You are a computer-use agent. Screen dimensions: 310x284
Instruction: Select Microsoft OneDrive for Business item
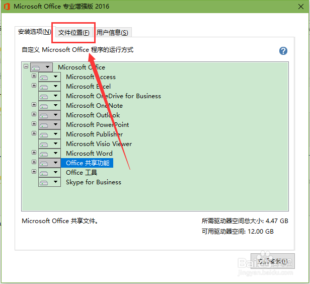point(114,96)
